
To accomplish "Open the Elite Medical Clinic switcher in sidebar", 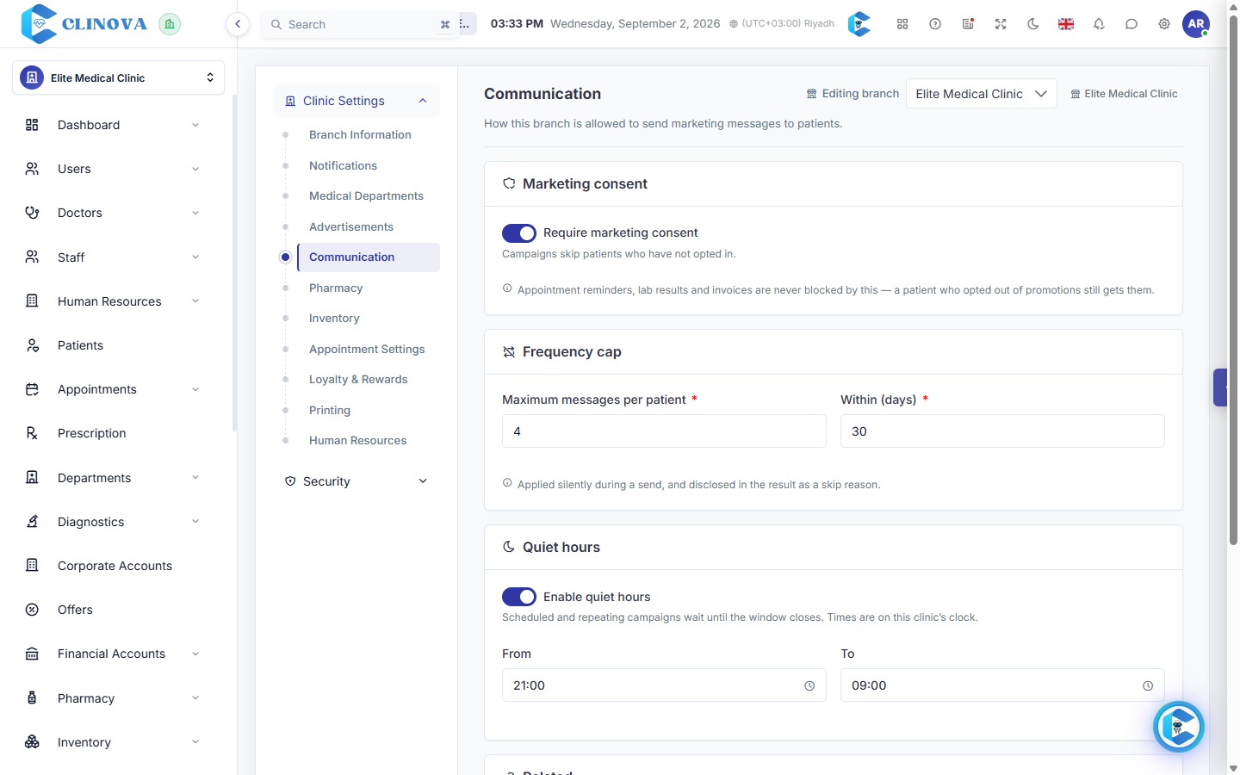I will click(x=118, y=77).
